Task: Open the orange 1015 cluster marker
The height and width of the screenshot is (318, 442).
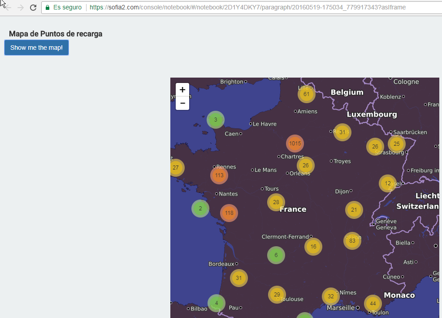Action: [x=295, y=144]
